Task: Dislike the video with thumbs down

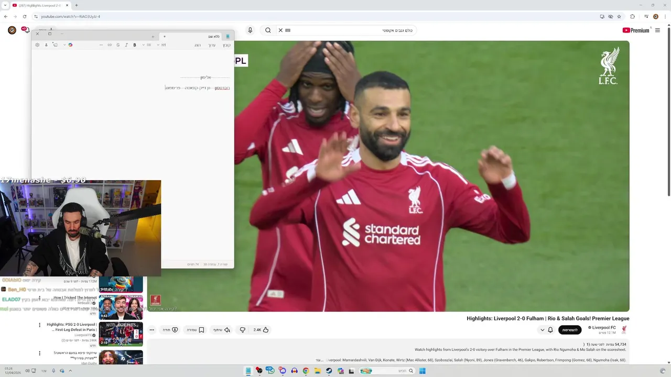Action: point(242,330)
